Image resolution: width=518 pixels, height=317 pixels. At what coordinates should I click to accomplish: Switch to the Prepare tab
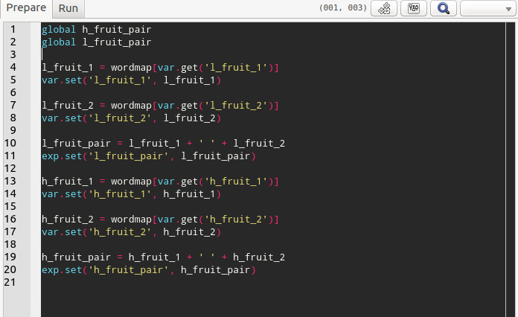(26, 8)
